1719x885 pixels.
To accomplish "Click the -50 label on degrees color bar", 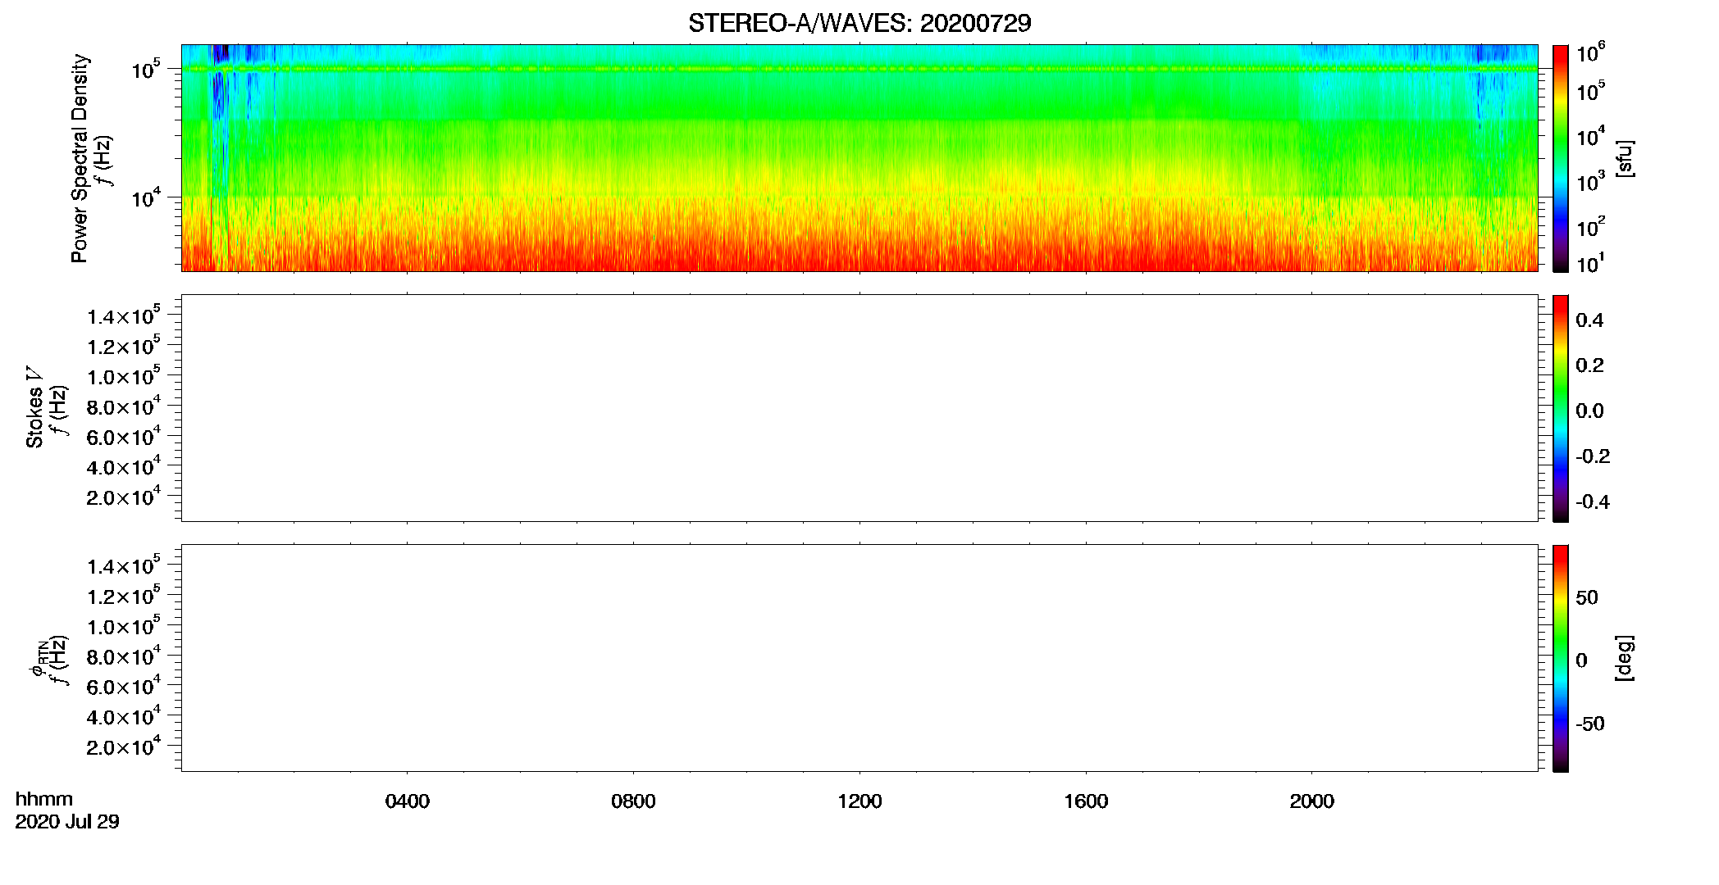I will (1590, 724).
